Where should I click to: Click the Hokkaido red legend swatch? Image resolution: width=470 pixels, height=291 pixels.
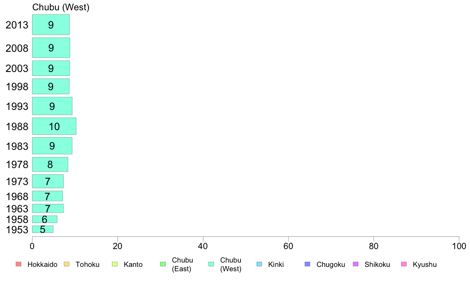pos(19,264)
